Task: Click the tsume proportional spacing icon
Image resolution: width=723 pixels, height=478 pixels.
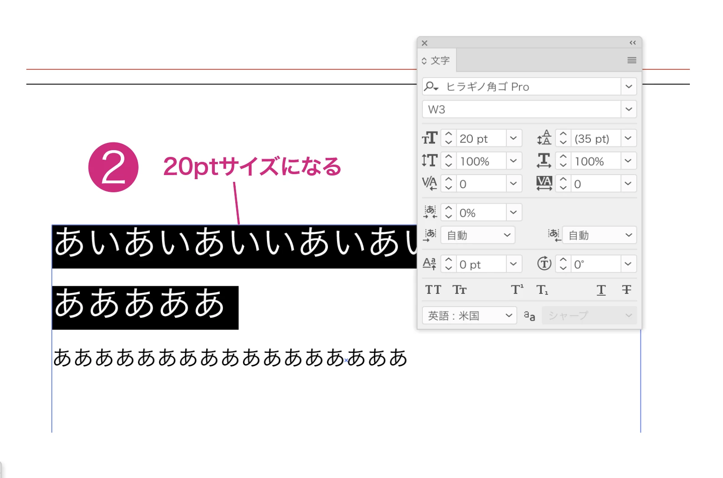Action: coord(430,212)
